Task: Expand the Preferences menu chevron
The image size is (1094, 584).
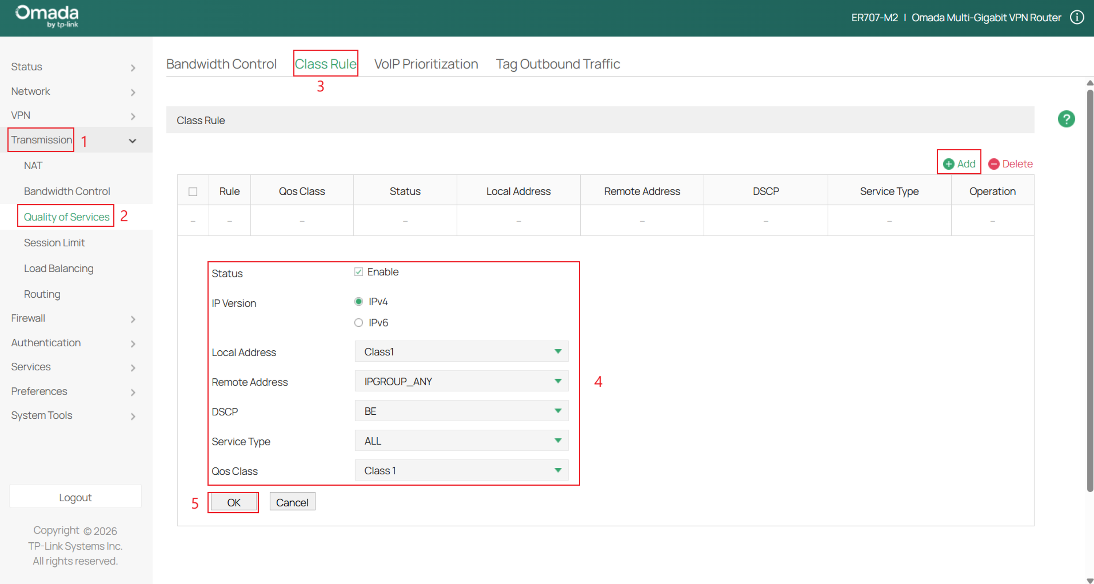Action: pyautogui.click(x=133, y=392)
